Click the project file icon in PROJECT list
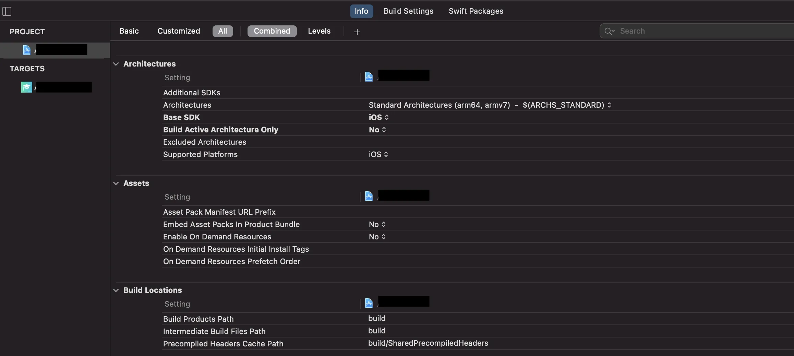The image size is (794, 356). pos(27,50)
